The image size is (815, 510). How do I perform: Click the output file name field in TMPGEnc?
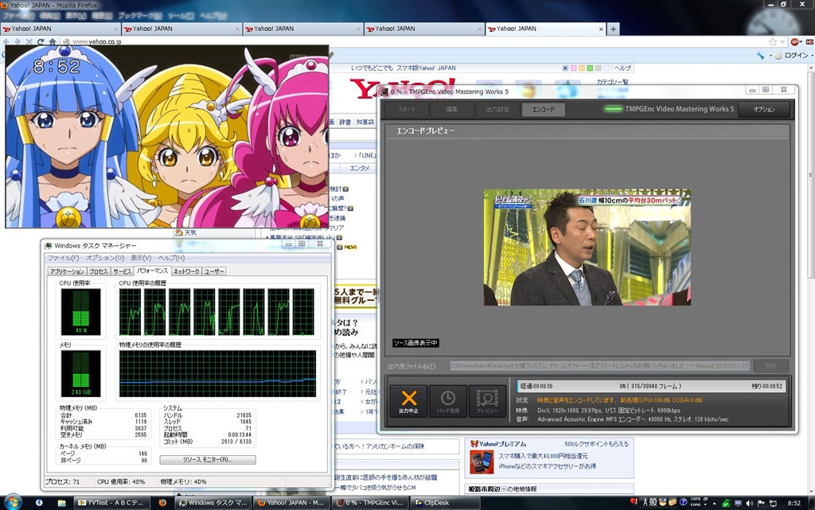click(x=600, y=366)
